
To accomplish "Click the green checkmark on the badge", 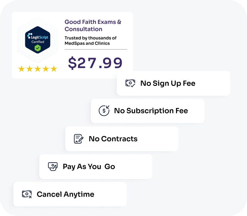I will point(38,48).
